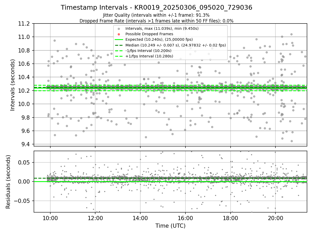This screenshot has width=313, height=235.
Task: Click the 'Dropped Frame Rate' subtitle line showing 0.0%
Action: point(156,21)
